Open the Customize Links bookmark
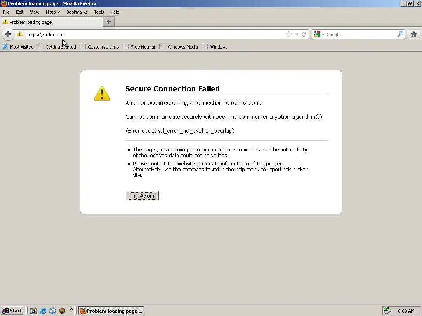The height and width of the screenshot is (316, 422). point(100,47)
